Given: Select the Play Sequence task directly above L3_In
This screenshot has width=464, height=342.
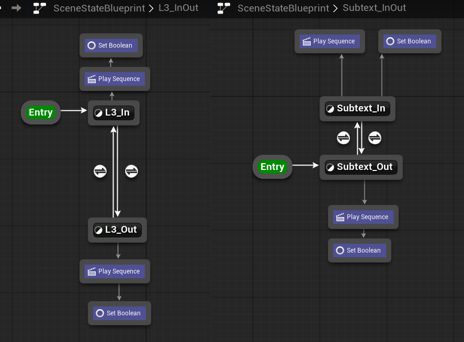Looking at the screenshot, I should coord(115,79).
